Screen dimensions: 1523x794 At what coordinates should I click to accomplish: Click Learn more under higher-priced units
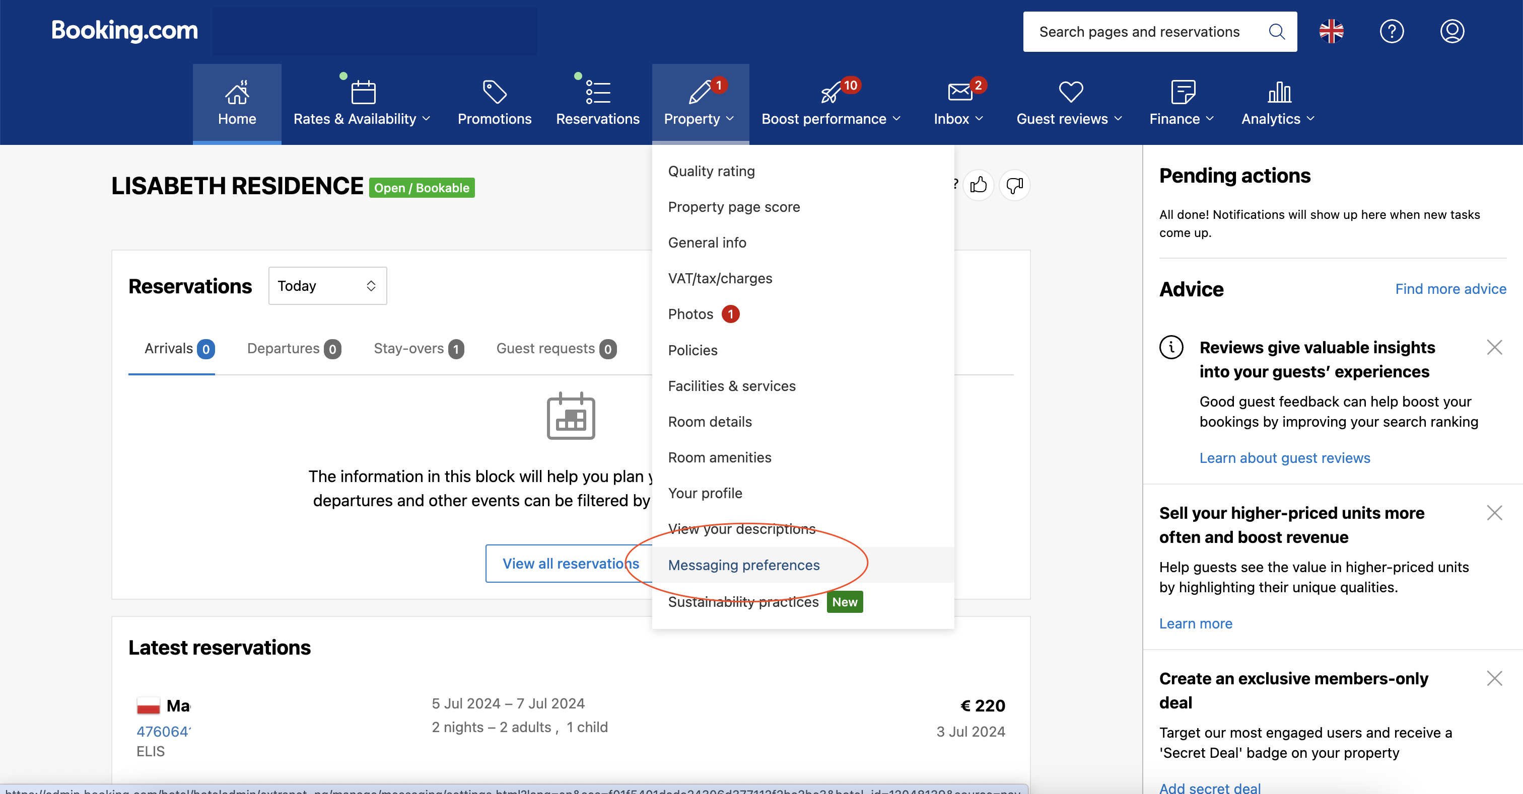[x=1196, y=623]
